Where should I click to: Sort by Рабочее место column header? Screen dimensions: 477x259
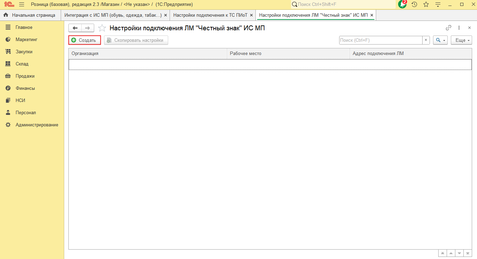click(x=288, y=54)
